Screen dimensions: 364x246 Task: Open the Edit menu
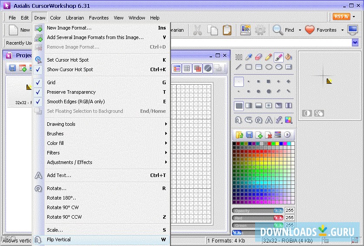click(x=25, y=18)
